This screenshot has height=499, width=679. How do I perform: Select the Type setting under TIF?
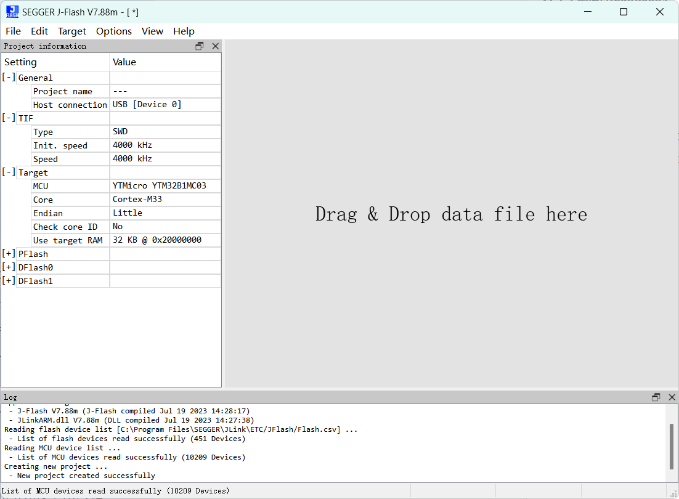click(x=70, y=132)
